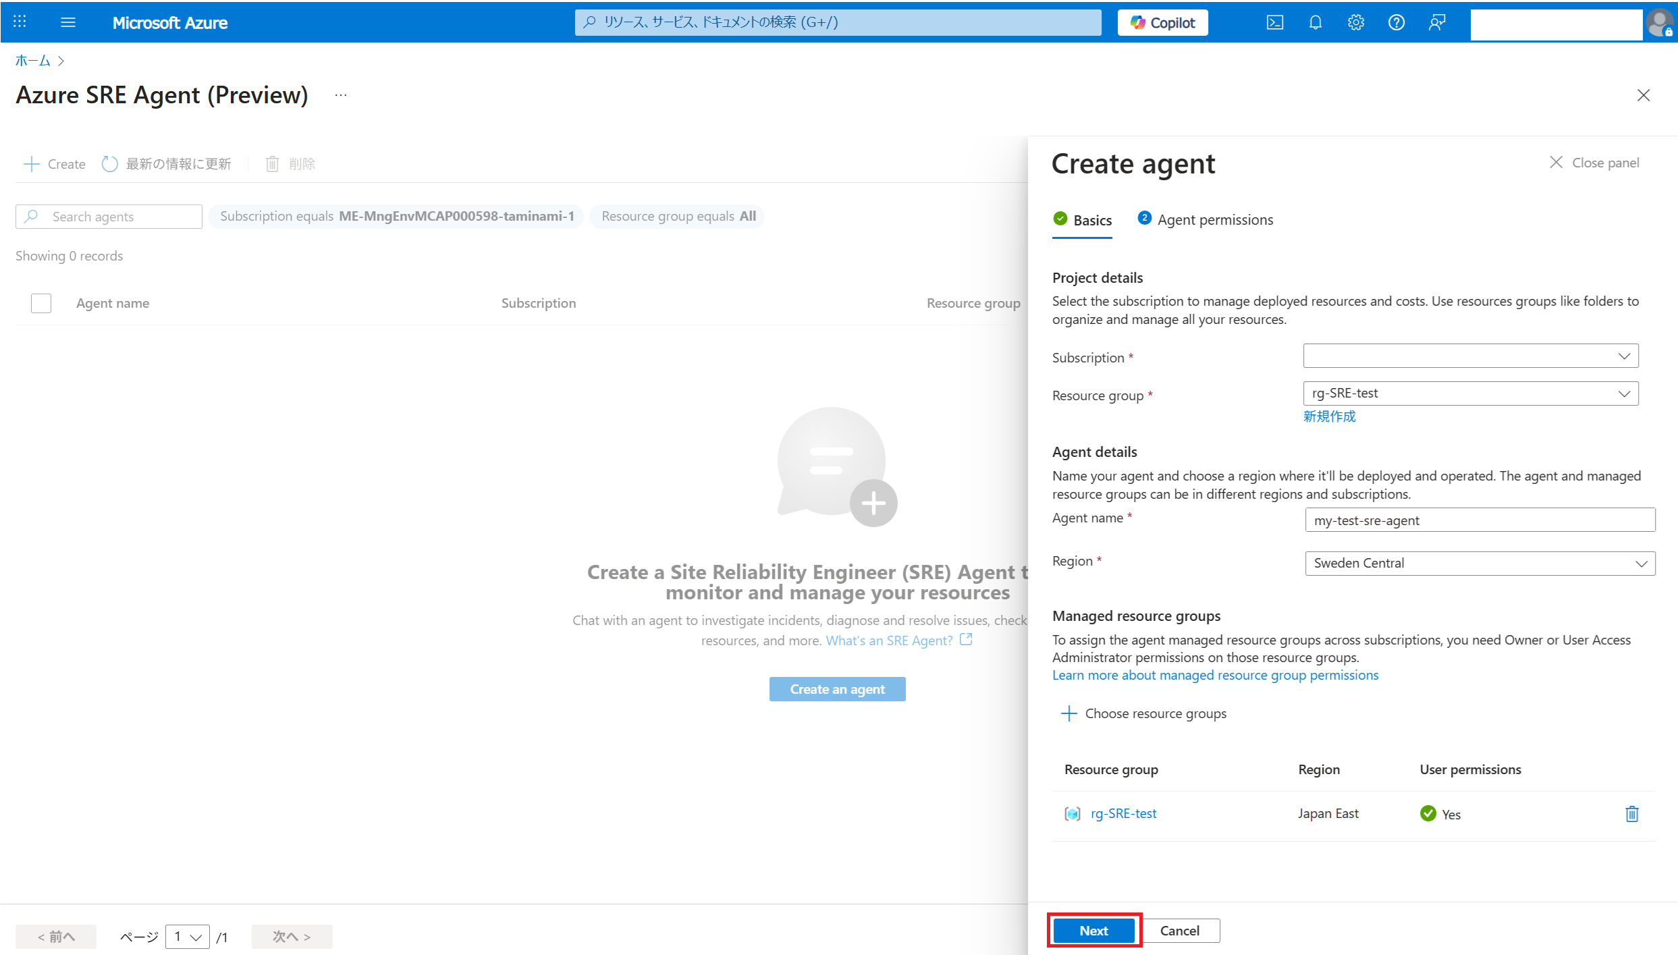This screenshot has width=1678, height=955.
Task: Click the Create an agent button
Action: (837, 689)
